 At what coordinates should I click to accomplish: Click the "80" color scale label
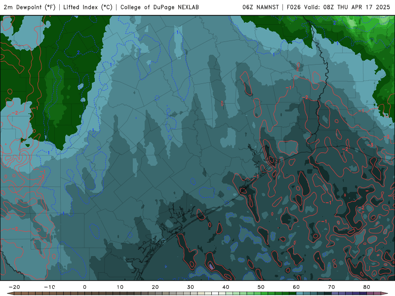click(x=367, y=287)
